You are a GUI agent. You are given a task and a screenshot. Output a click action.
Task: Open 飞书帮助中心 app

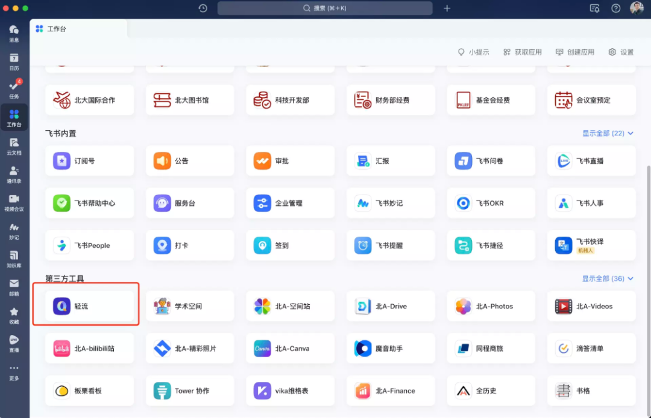click(89, 203)
